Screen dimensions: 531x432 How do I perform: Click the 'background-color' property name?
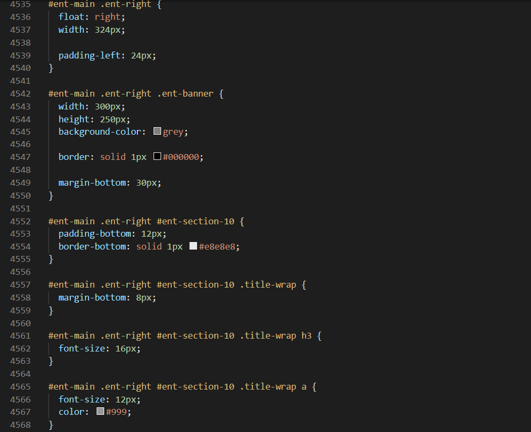(99, 131)
